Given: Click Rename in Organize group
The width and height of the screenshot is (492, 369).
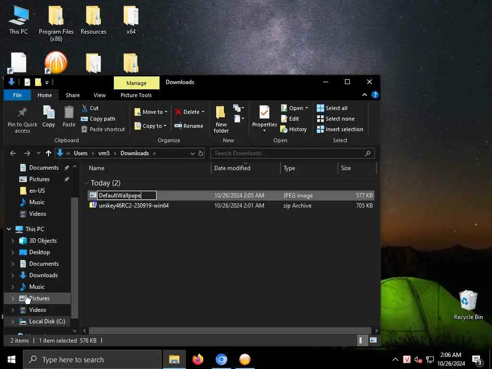Looking at the screenshot, I should click(x=189, y=126).
